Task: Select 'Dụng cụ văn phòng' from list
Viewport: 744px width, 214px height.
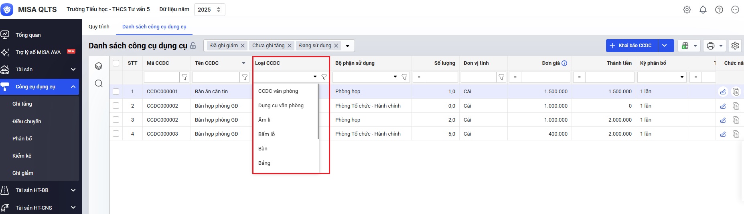Action: tap(281, 106)
